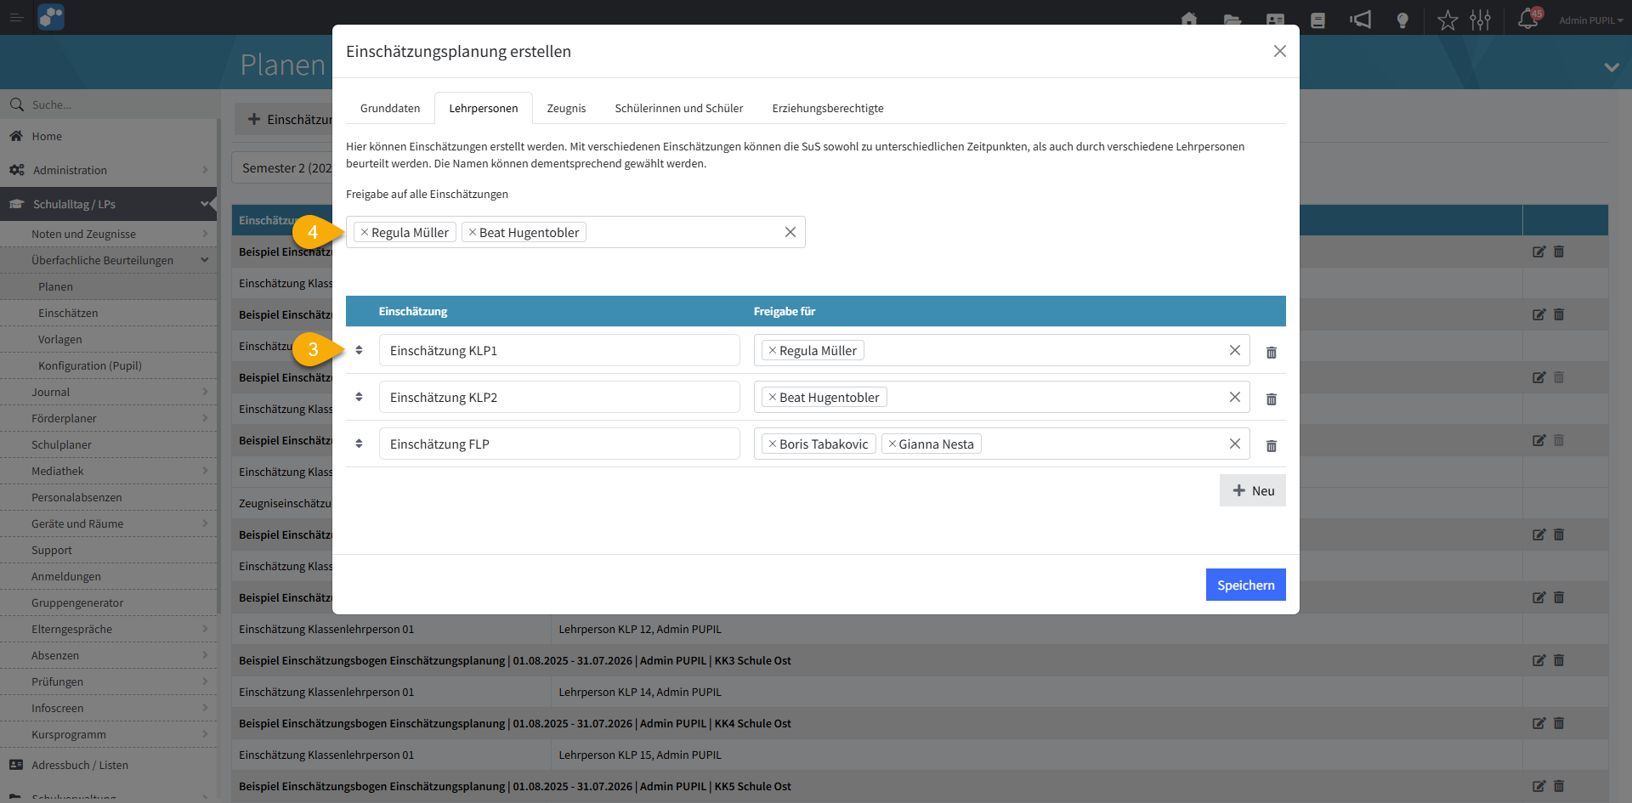The width and height of the screenshot is (1632, 803).
Task: Open the sliders settings icon in top bar
Action: (1481, 20)
